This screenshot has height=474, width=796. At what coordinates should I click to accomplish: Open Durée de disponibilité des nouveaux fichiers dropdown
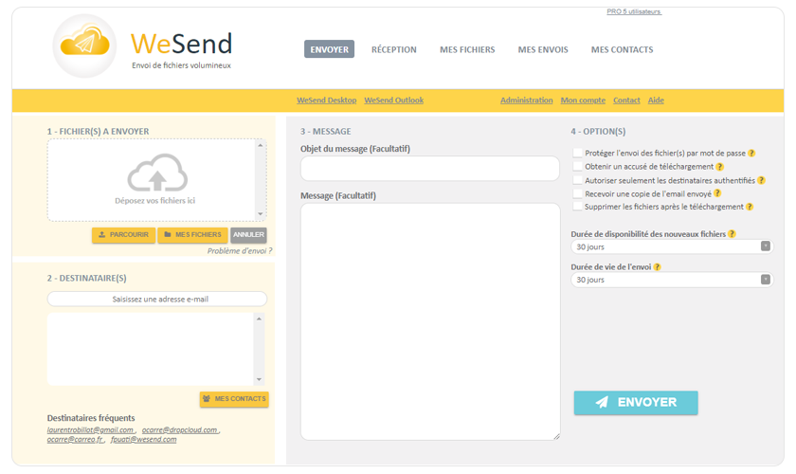pos(672,246)
